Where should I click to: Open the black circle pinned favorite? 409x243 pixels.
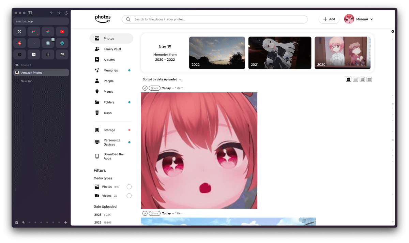coord(19,54)
